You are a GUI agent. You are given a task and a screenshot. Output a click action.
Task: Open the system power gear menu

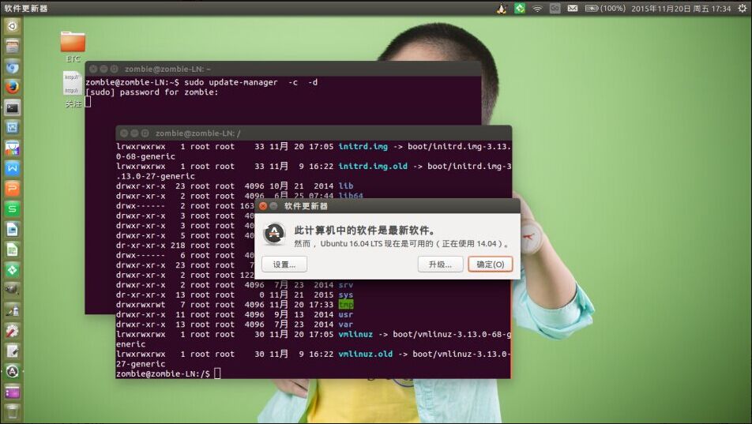tap(742, 9)
